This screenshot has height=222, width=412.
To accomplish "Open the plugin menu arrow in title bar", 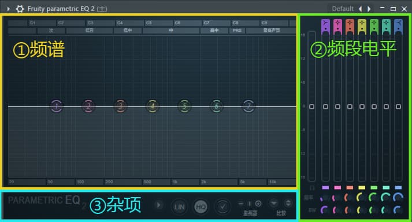I will pos(9,9).
